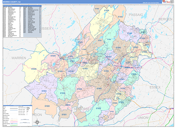
Task: Click the pink US Highways legend line
Action: tap(14, 122)
